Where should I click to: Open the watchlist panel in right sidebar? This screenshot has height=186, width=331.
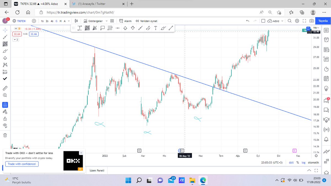(327, 30)
